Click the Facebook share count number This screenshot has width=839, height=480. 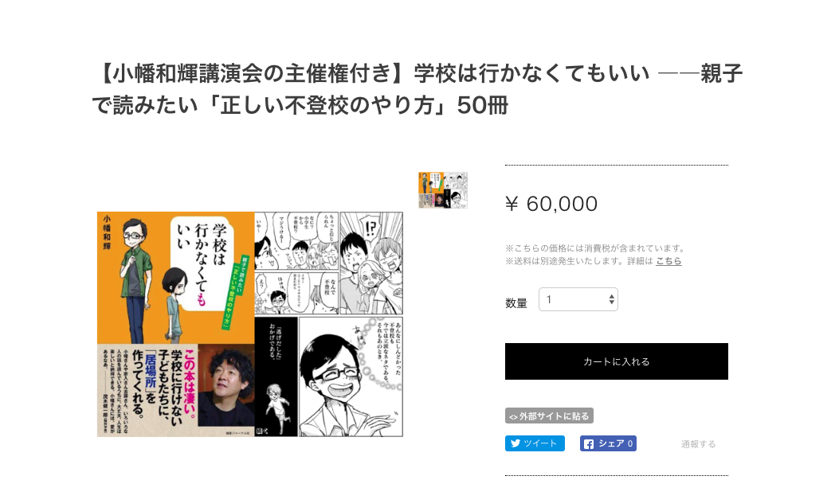tap(629, 443)
